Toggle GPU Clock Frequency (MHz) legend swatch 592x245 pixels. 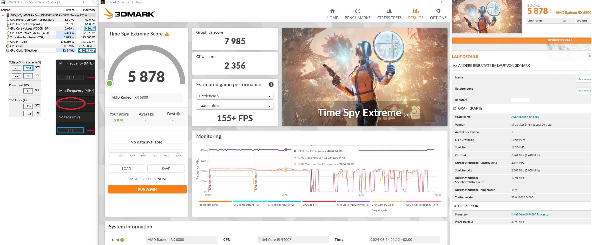tap(423, 201)
